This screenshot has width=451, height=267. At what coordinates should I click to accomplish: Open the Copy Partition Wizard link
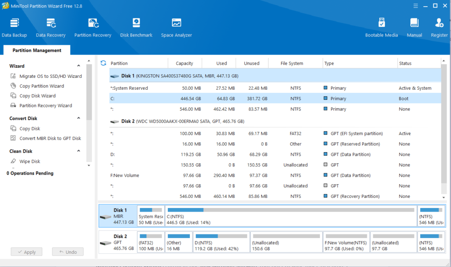point(42,86)
